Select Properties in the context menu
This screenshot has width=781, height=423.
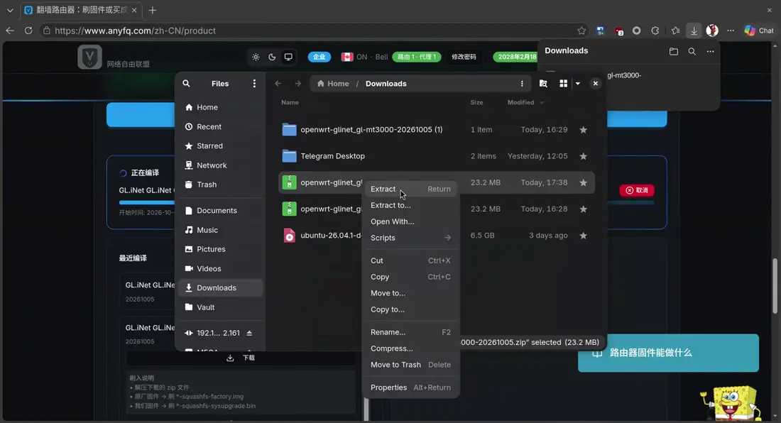point(410,388)
